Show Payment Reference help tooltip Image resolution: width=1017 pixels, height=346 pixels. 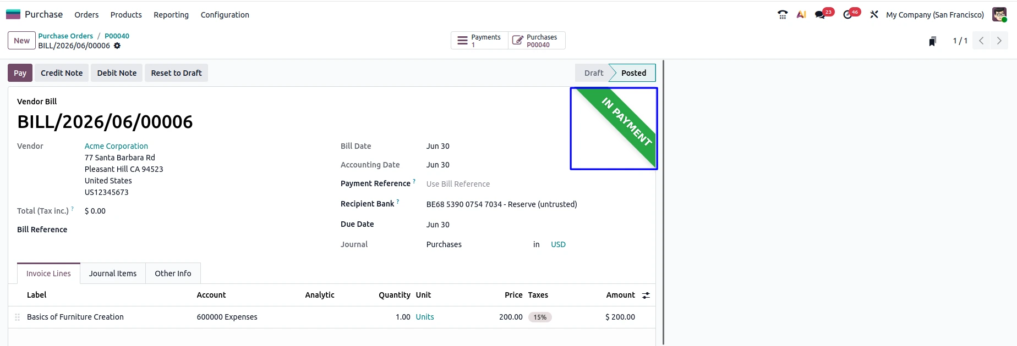(414, 181)
